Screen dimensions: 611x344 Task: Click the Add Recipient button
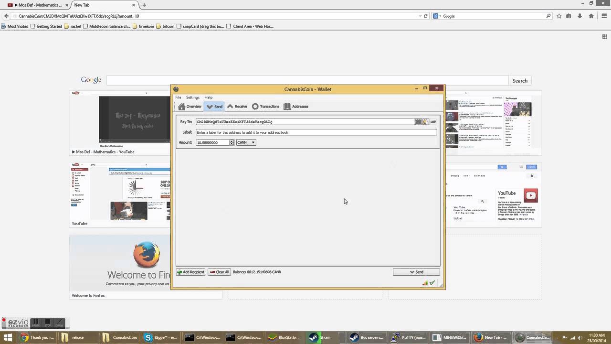[x=190, y=272]
